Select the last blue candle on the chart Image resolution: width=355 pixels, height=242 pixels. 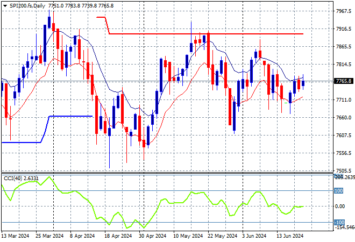tap(303, 83)
